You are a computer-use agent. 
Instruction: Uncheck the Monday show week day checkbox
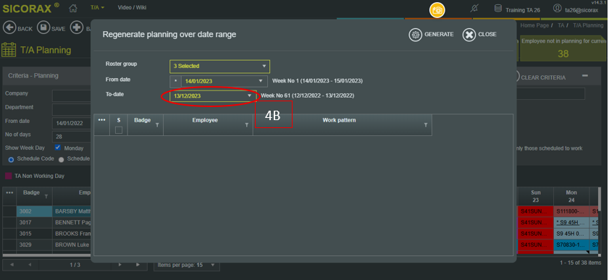coord(58,148)
